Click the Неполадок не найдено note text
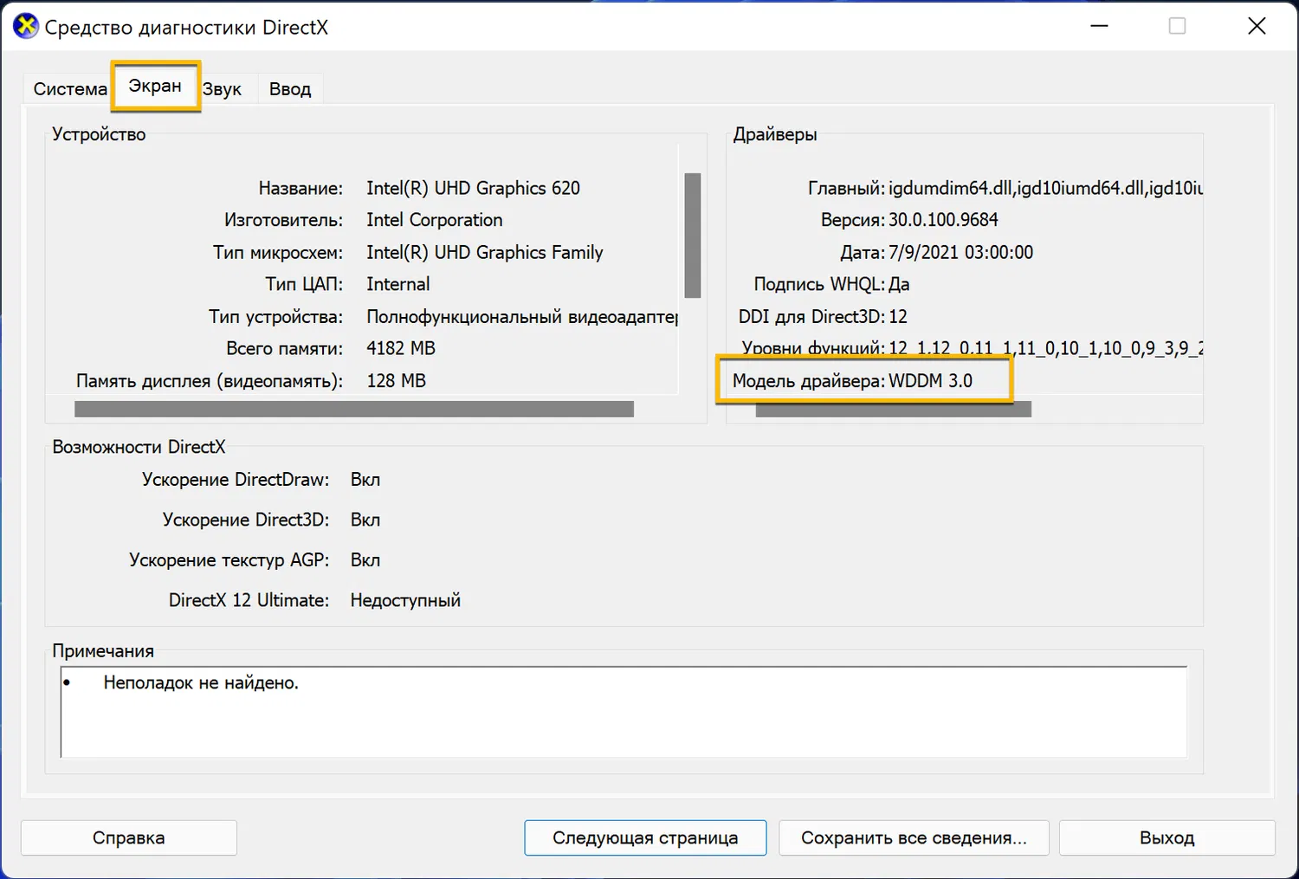The height and width of the screenshot is (879, 1299). tap(201, 682)
